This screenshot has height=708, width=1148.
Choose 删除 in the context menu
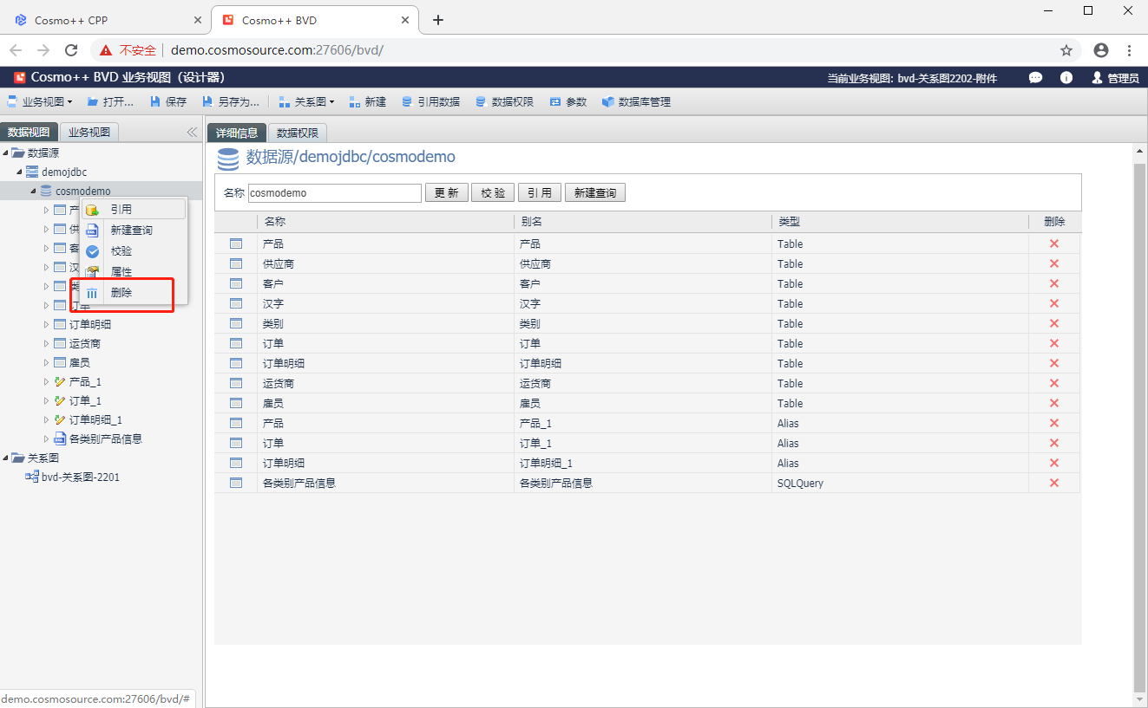[x=134, y=293]
